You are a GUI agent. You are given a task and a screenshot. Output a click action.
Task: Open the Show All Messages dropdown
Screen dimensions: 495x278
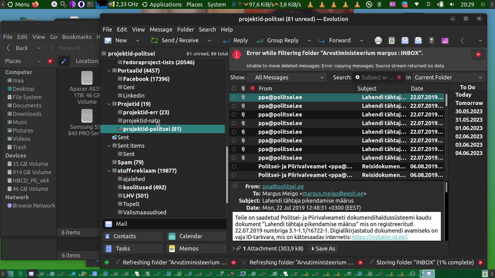pos(289,78)
